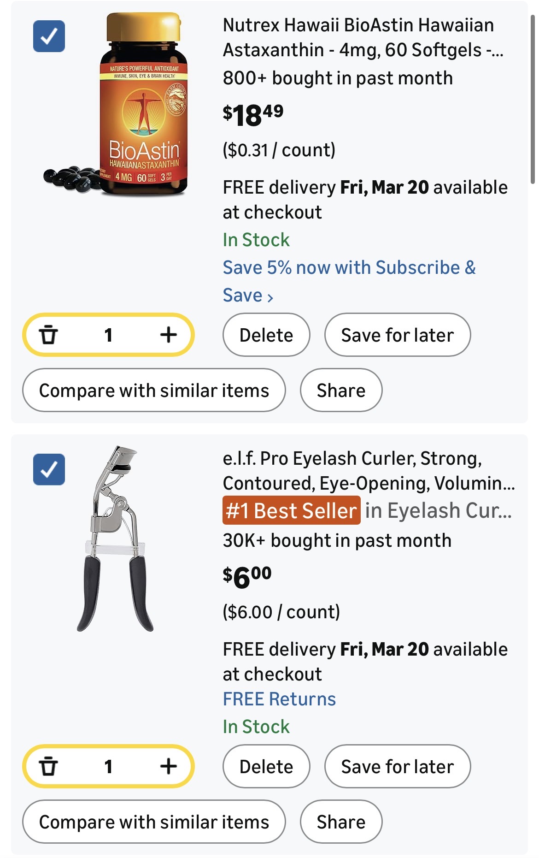Increase BioAstin quantity with plus icon
The width and height of the screenshot is (539, 858).
click(x=169, y=335)
